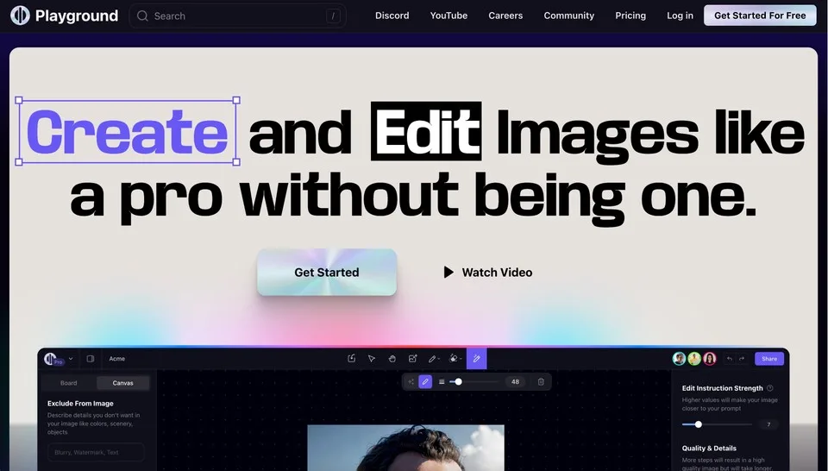The height and width of the screenshot is (471, 828).
Task: Click the redo arrow icon
Action: (x=742, y=359)
